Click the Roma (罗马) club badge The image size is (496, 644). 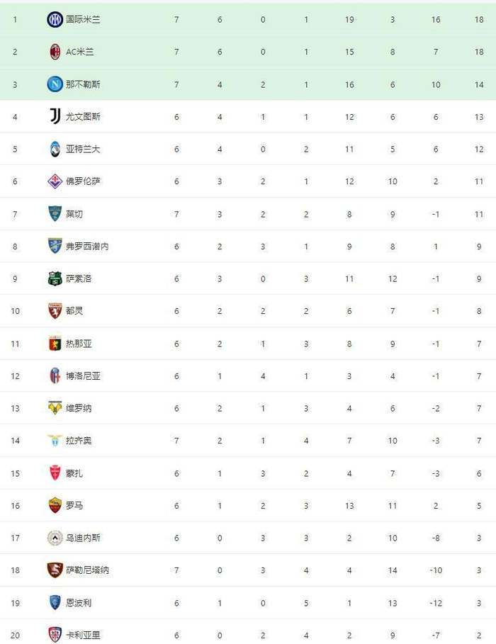[55, 505]
